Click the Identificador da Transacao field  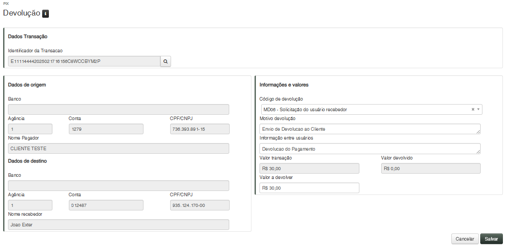[84, 61]
